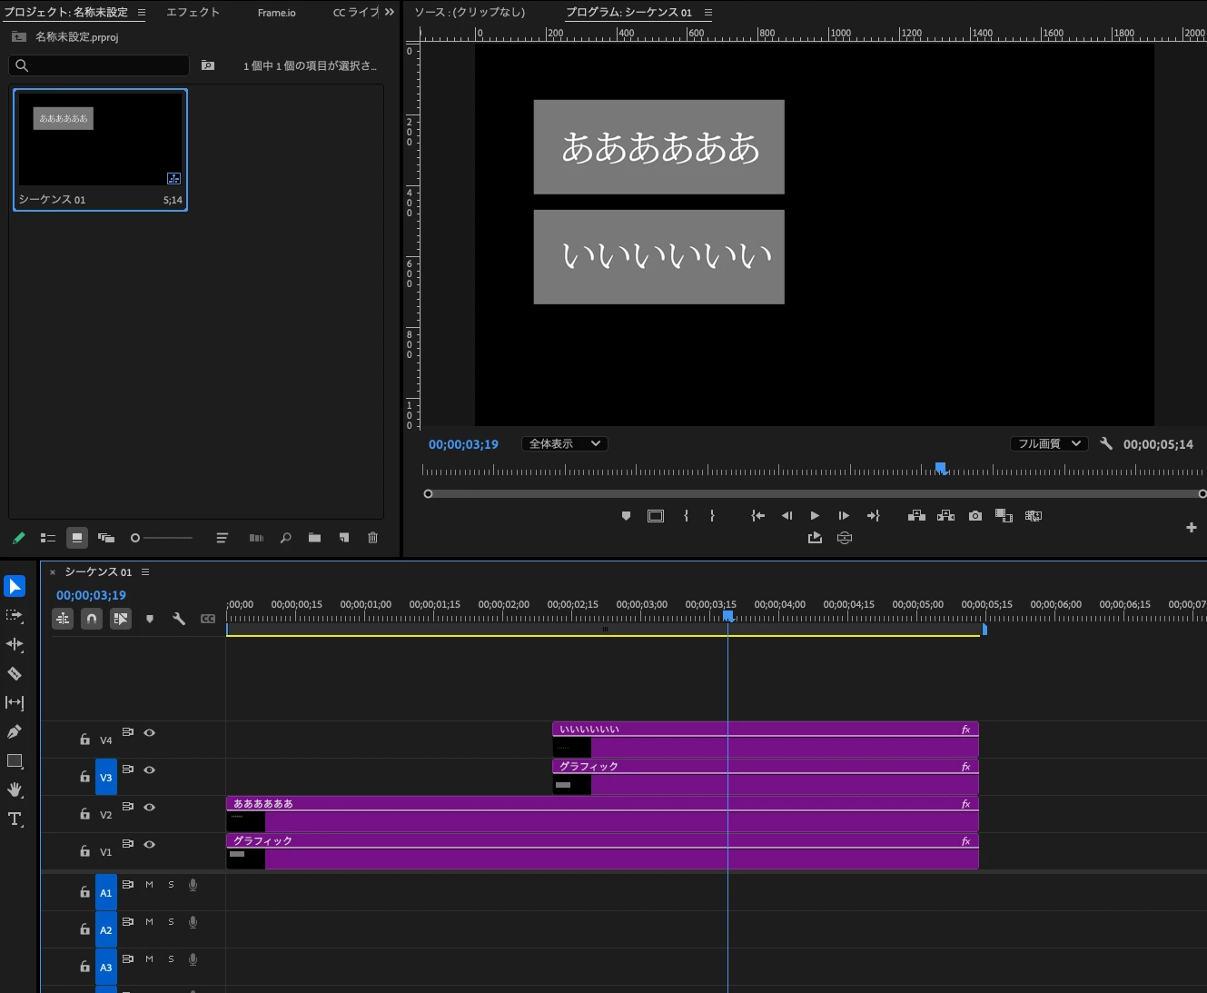Toggle Linked Selection in the timeline
Image resolution: width=1207 pixels, height=993 pixels.
121,619
